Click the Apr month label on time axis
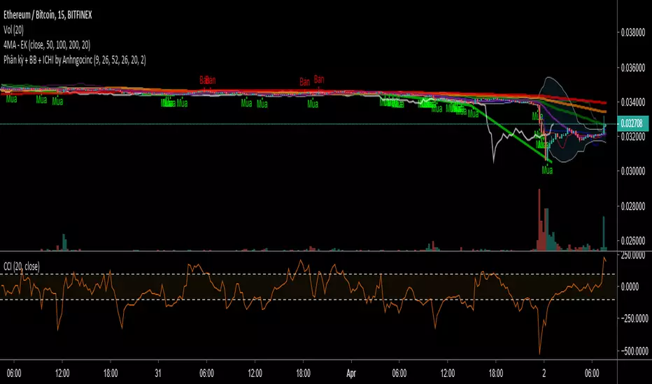 coord(351,374)
